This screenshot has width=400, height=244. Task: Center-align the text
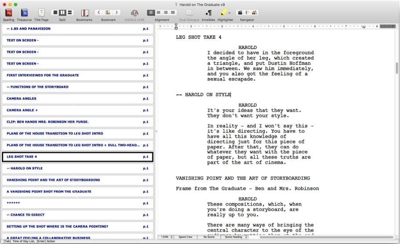[x=158, y=12]
